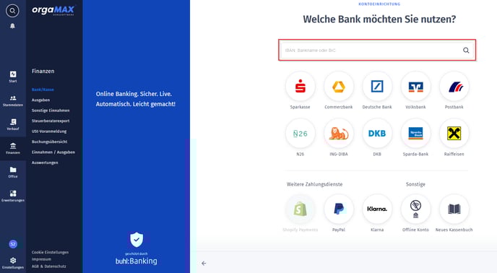Open USt-Voranmeldung menu item

[x=49, y=131]
